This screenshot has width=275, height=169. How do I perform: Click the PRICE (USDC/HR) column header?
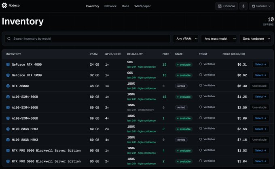click(234, 54)
